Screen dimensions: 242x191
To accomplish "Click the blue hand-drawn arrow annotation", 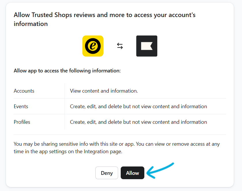I will (x=160, y=170).
